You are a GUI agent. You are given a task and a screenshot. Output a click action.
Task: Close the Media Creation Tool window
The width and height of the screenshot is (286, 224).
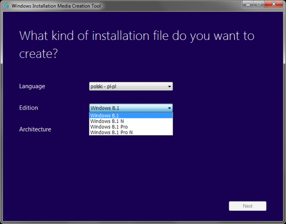click(x=274, y=4)
